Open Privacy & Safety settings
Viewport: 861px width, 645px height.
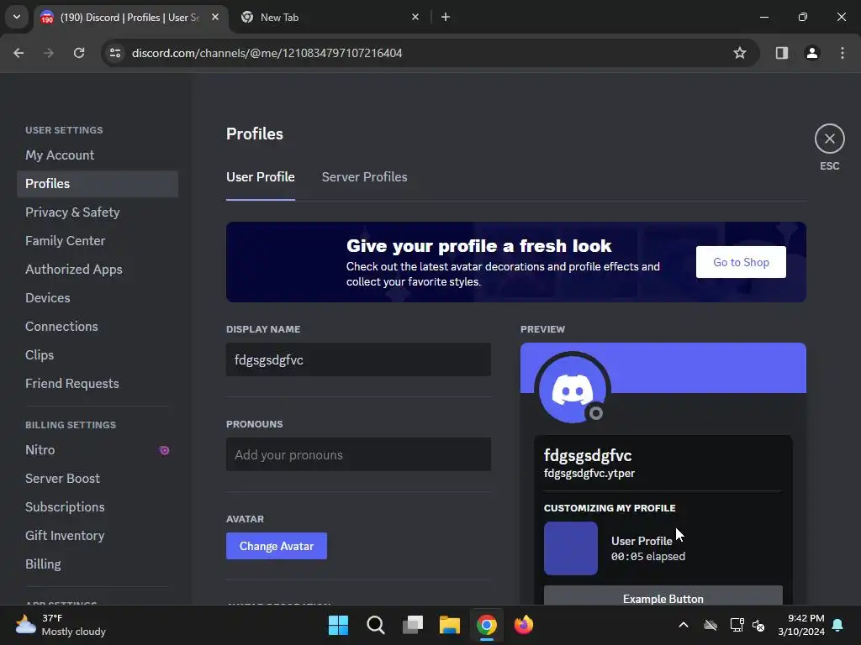(98, 212)
